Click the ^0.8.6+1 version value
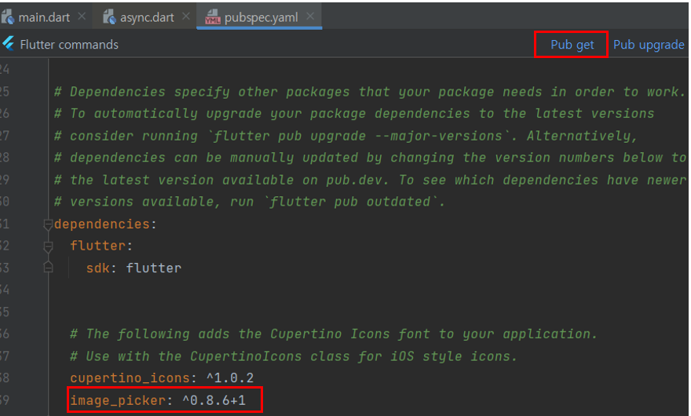Image resolution: width=691 pixels, height=416 pixels. click(x=214, y=400)
